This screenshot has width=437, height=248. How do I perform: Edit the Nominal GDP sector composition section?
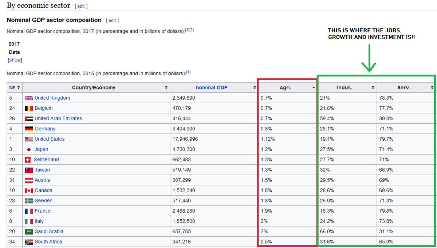(x=112, y=21)
